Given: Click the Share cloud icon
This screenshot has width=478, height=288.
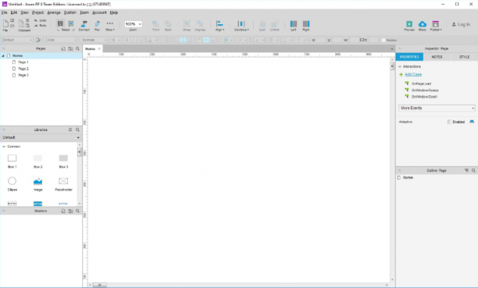Looking at the screenshot, I should [423, 24].
